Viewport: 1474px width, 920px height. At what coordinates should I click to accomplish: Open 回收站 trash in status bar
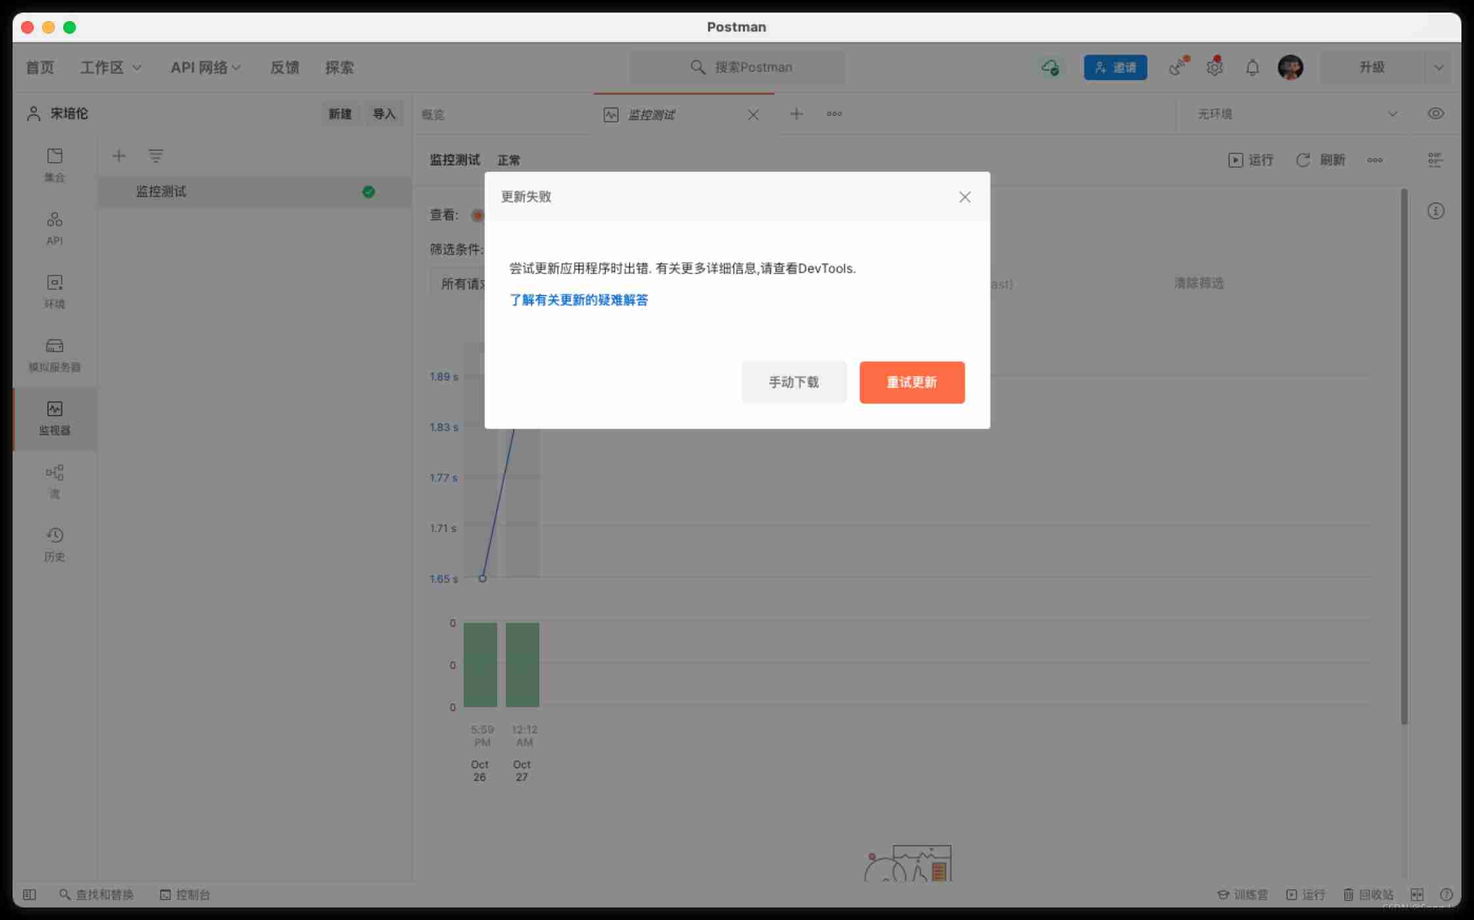[1368, 894]
